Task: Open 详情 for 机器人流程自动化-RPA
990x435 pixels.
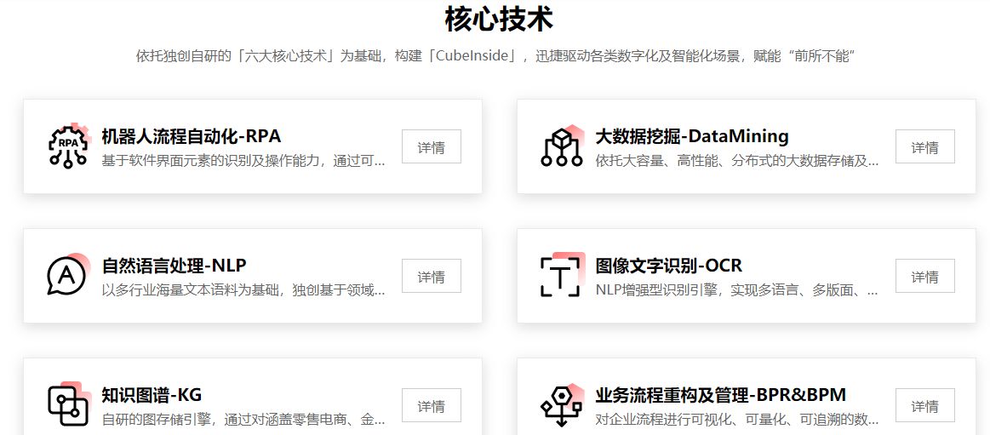Action: [432, 146]
